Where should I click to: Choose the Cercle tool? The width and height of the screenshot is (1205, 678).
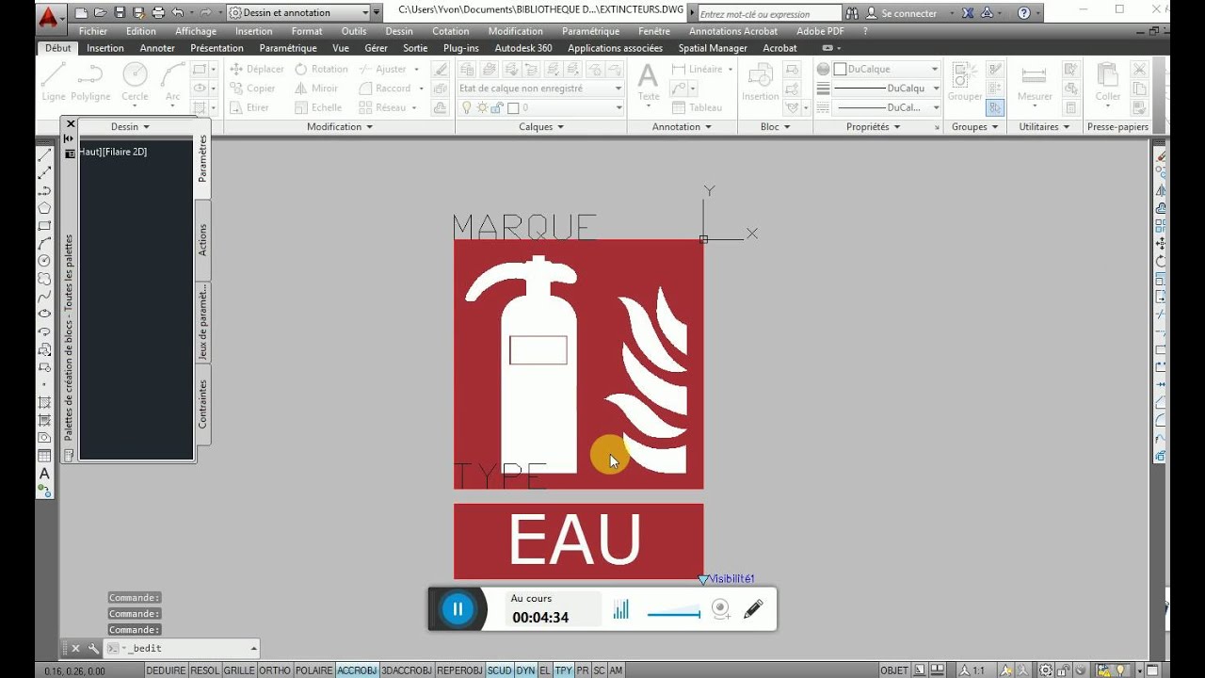tap(135, 82)
